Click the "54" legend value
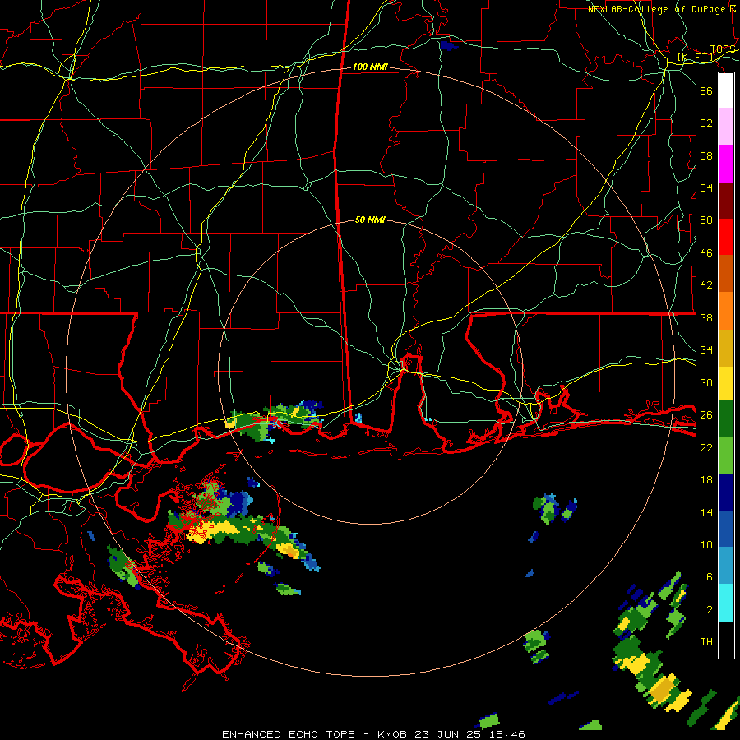This screenshot has height=740, width=740. [x=706, y=187]
